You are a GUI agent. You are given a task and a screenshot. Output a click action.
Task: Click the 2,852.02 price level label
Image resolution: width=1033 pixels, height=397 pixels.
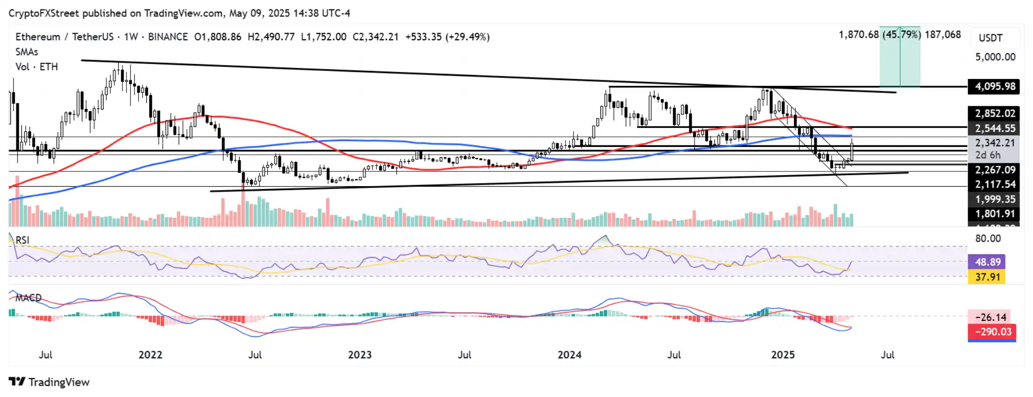click(x=994, y=114)
